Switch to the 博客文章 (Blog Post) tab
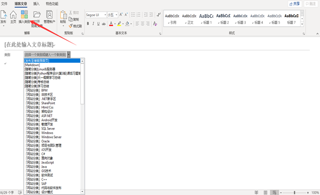The image size is (320, 195). click(20, 4)
